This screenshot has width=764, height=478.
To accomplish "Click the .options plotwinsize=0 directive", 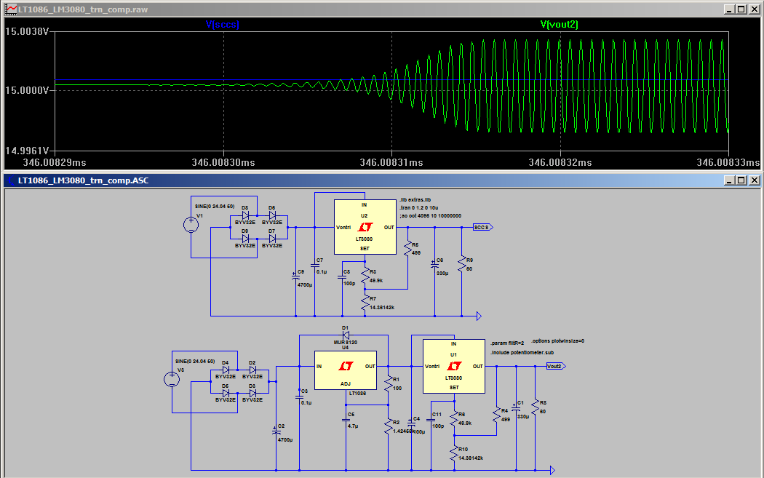I will coord(557,341).
